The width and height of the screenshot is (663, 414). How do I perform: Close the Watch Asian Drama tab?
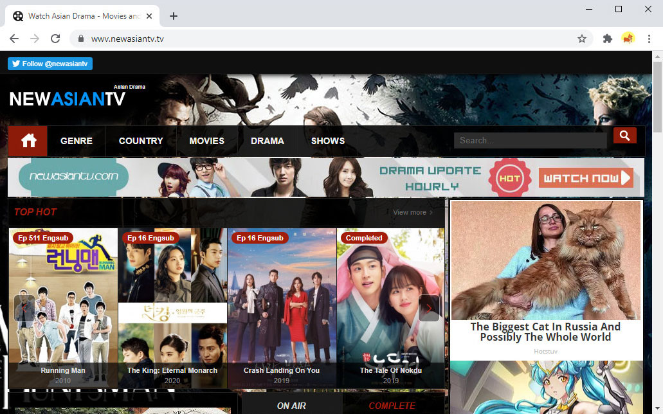(149, 16)
